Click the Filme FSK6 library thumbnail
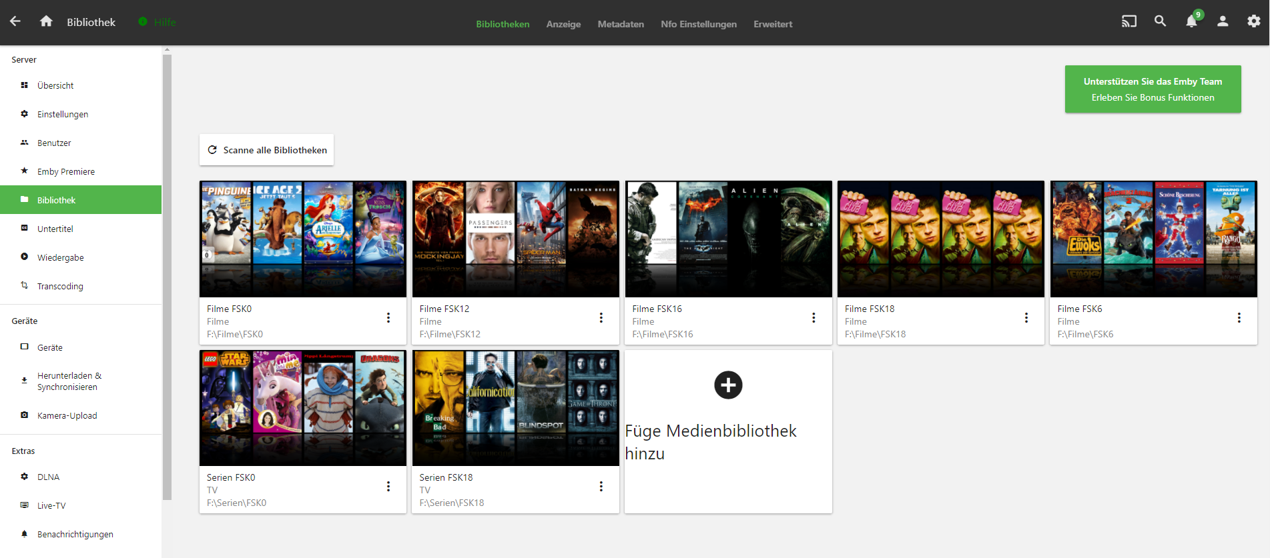The width and height of the screenshot is (1270, 558). point(1154,239)
